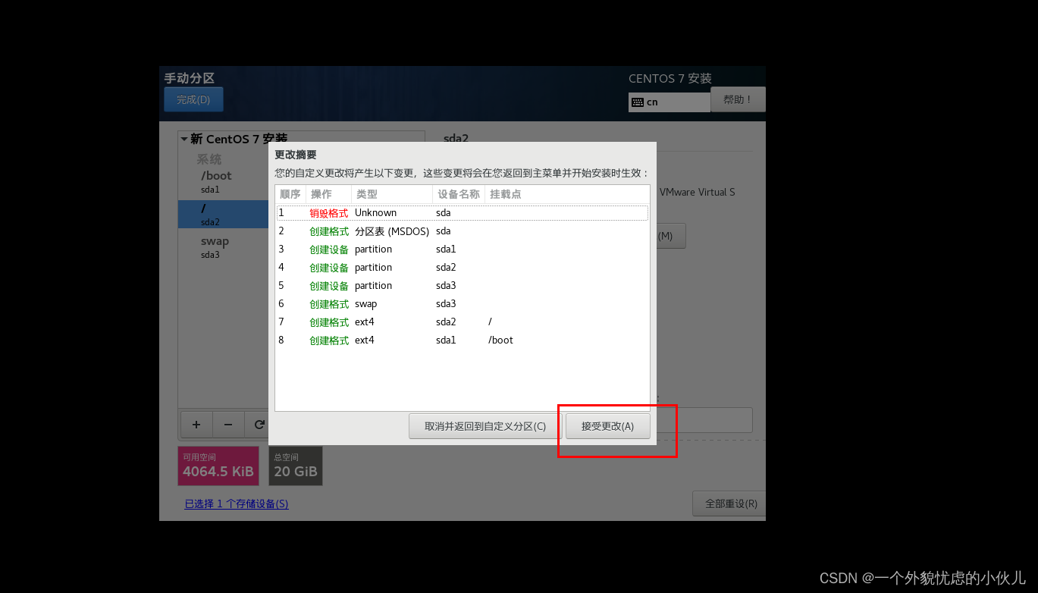Viewport: 1038px width, 593px height.
Task: Click the reload storage configuration icon
Action: [x=258, y=425]
